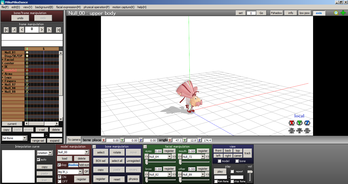Viewport: 348px width, 184px height.
Task: Jump to the first frame button
Action: pyautogui.click(x=6, y=30)
